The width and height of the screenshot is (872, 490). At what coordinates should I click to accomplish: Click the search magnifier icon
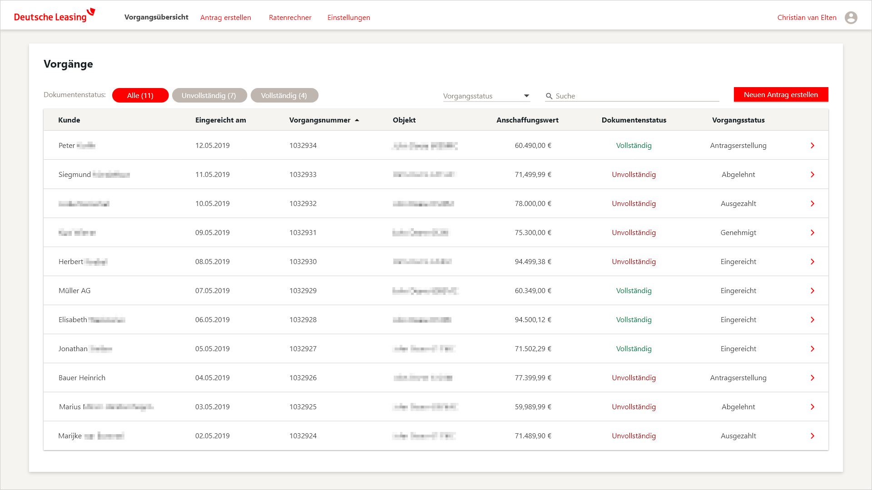click(549, 96)
